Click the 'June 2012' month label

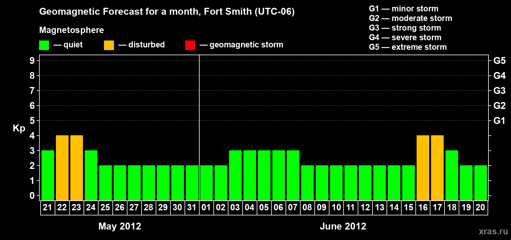pyautogui.click(x=343, y=226)
